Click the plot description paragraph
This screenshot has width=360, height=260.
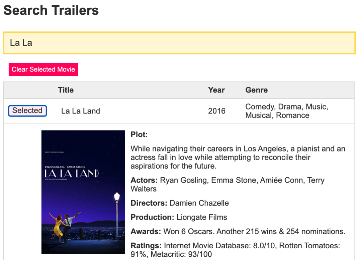[238, 157]
